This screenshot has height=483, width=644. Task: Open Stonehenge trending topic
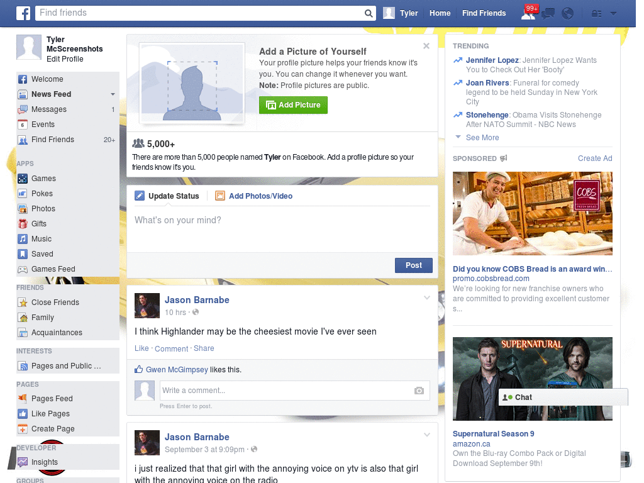coord(487,115)
